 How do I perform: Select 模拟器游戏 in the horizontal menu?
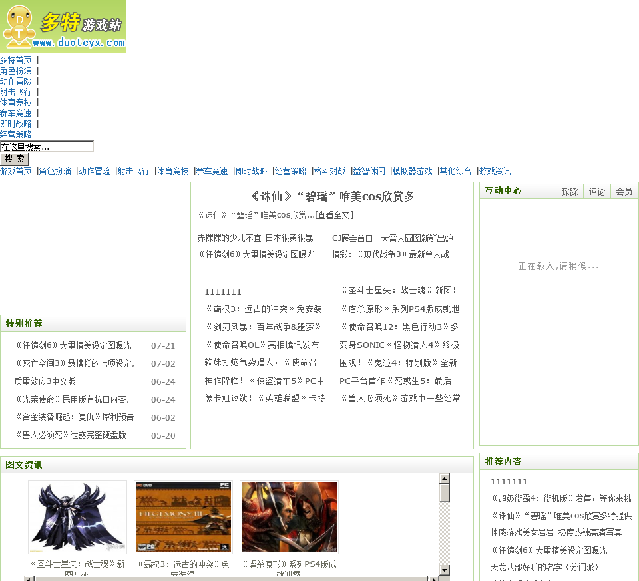412,171
